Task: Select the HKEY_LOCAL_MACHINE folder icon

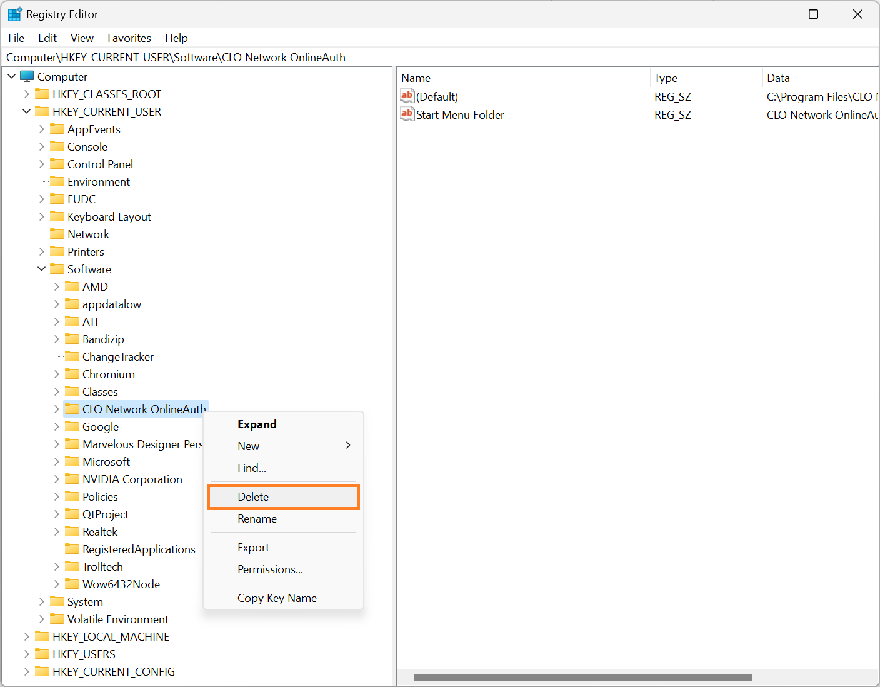Action: pyautogui.click(x=42, y=636)
